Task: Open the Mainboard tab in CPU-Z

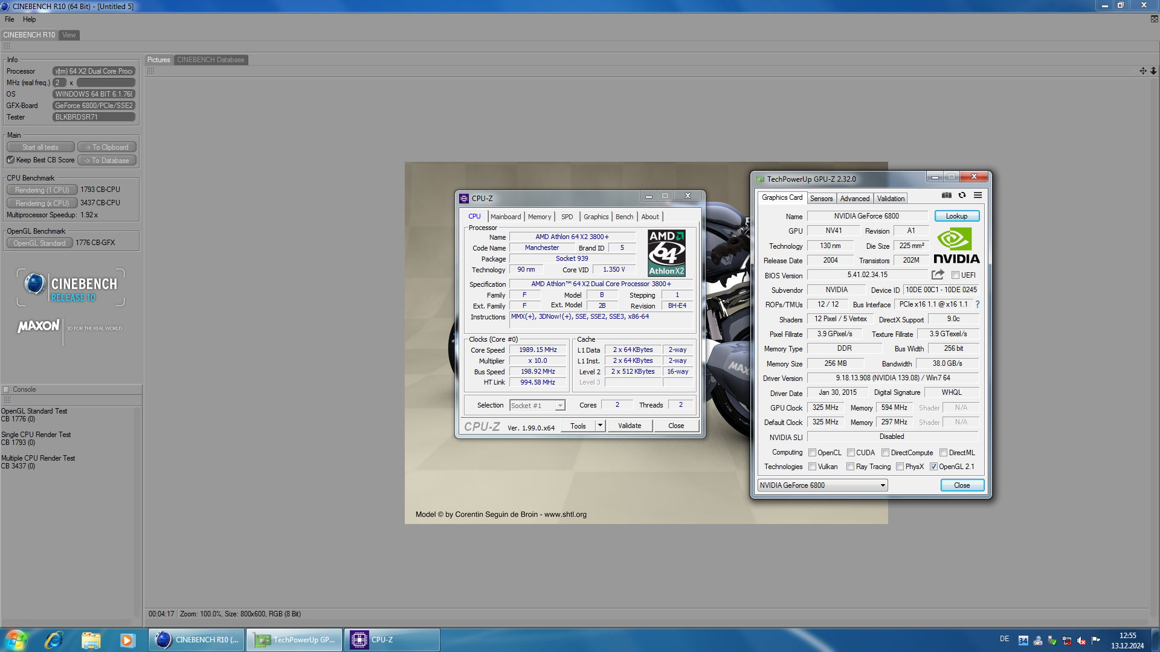Action: (505, 217)
